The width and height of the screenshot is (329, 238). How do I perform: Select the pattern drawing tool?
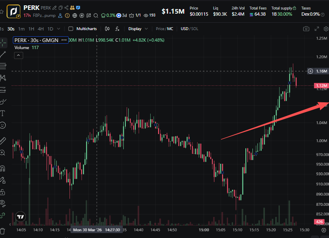coord(3,78)
